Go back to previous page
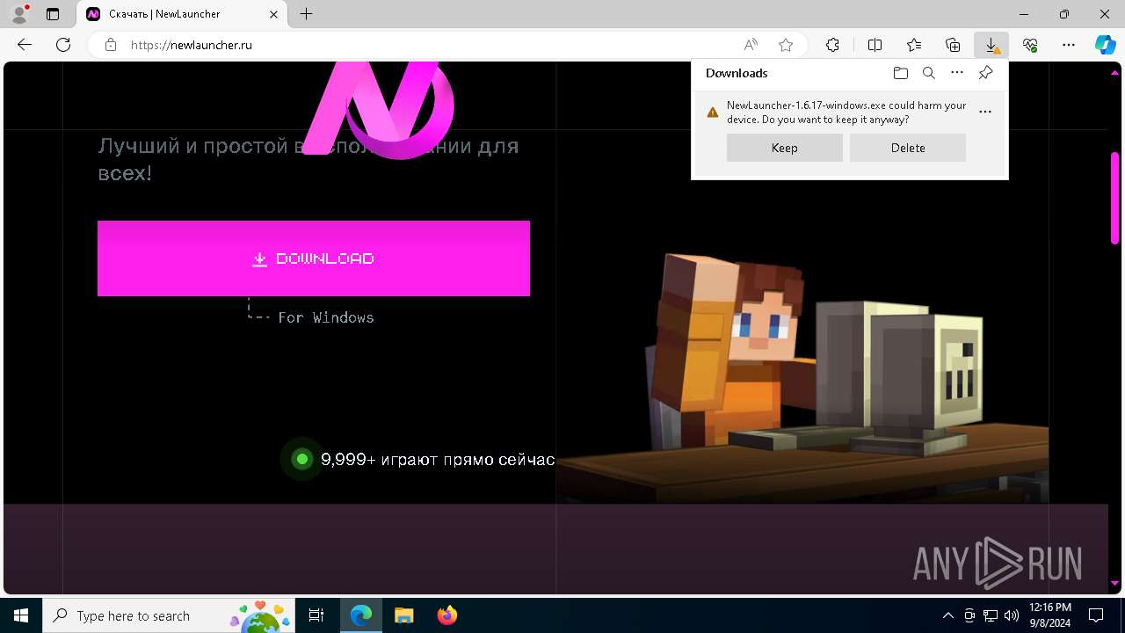1125x633 pixels. click(x=25, y=45)
